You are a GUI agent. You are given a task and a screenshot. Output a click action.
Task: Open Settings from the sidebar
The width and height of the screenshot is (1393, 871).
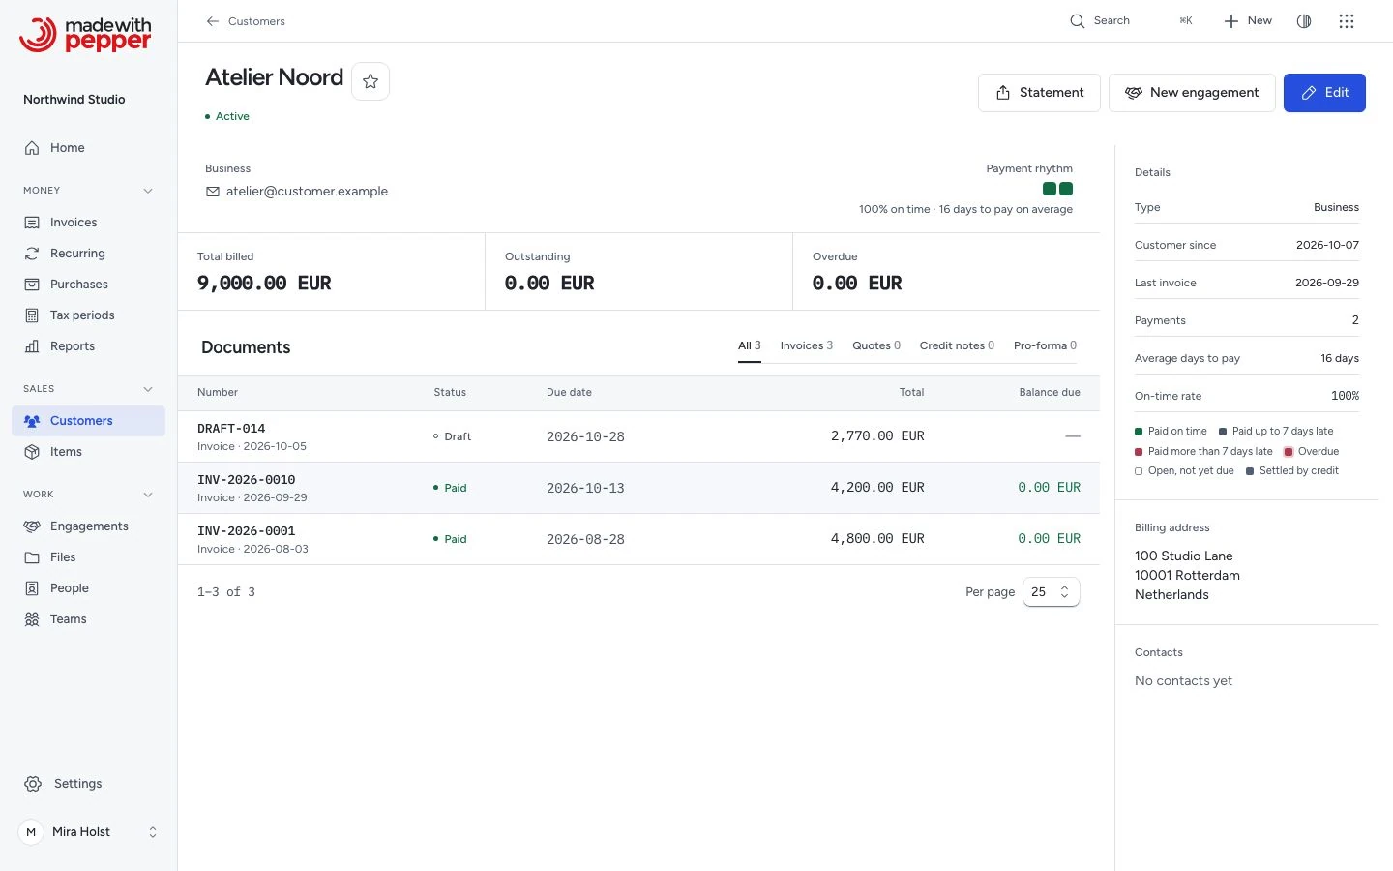coord(88,784)
